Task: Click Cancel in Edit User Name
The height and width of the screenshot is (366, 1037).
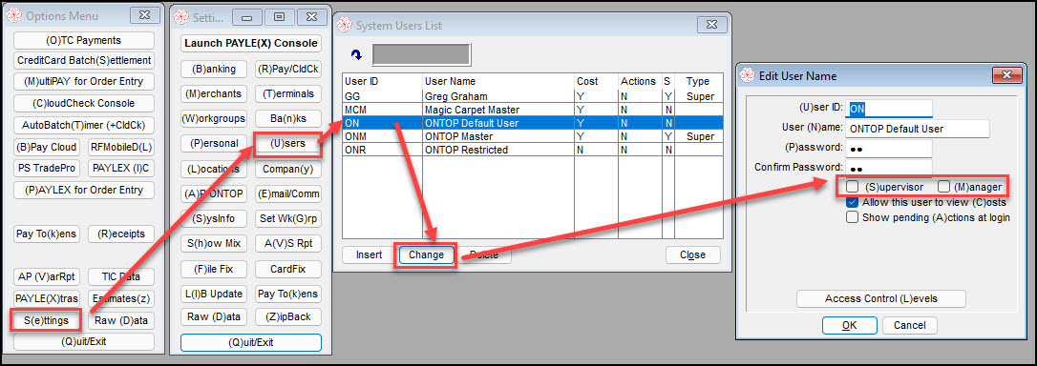Action: tap(909, 325)
